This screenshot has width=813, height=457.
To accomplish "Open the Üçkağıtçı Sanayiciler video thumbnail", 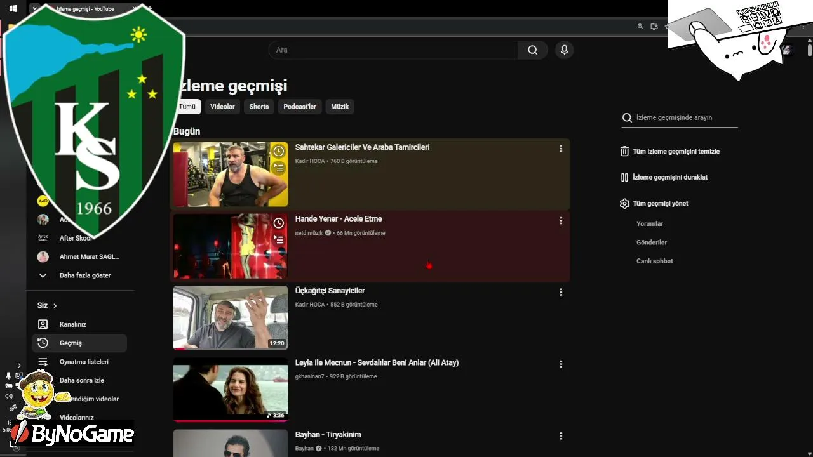I will (231, 318).
